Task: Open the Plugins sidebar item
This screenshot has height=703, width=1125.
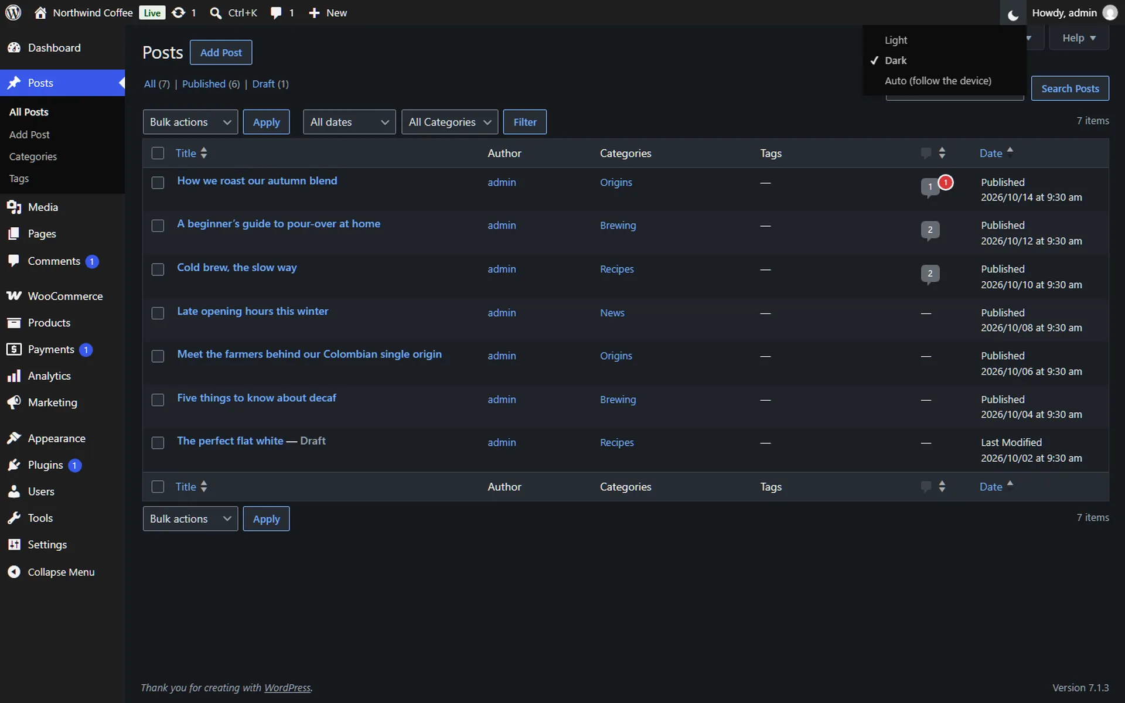Action: point(45,465)
